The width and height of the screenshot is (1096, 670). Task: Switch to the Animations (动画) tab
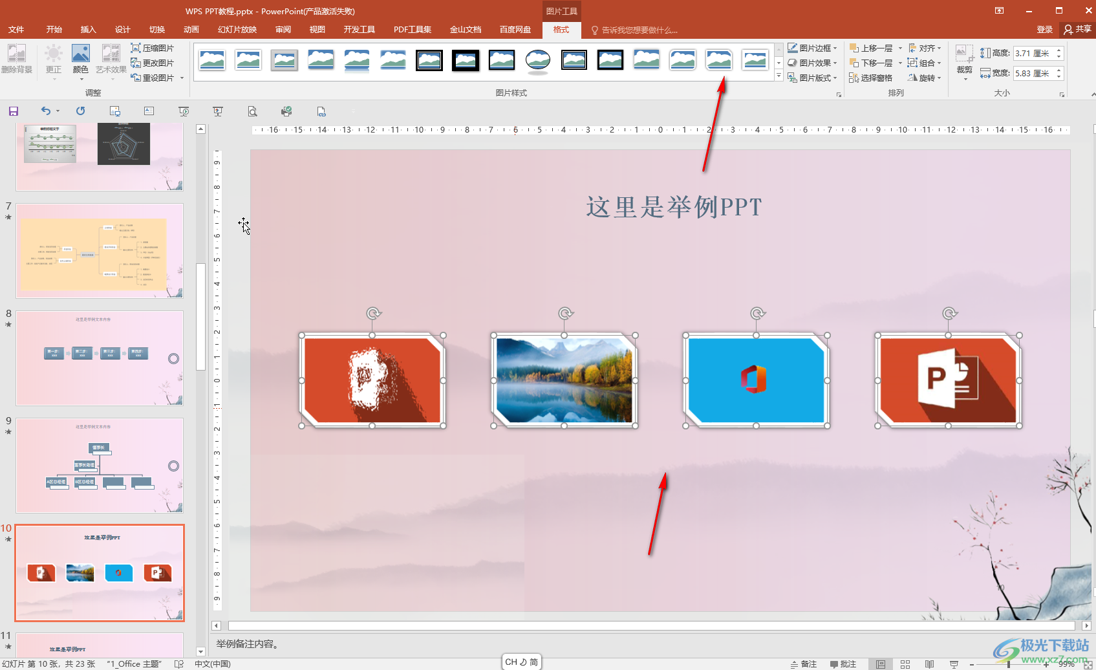pos(191,30)
